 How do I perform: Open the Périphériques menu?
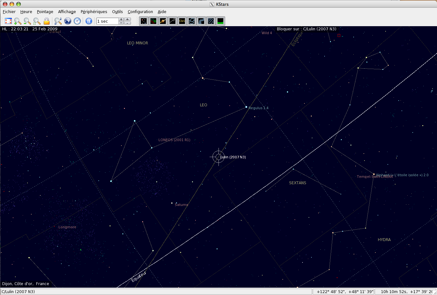click(x=94, y=12)
